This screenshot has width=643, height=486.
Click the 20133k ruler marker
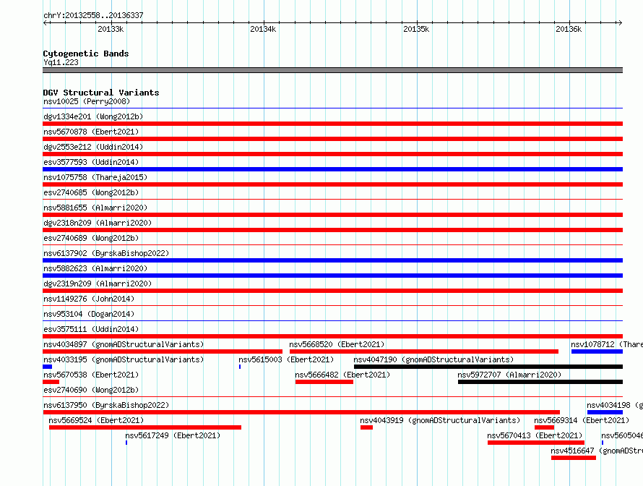(x=111, y=29)
